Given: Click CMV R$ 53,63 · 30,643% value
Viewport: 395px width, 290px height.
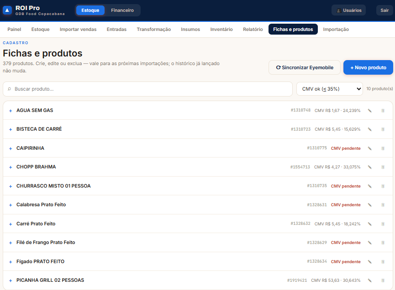Looking at the screenshot, I should pyautogui.click(x=336, y=280).
